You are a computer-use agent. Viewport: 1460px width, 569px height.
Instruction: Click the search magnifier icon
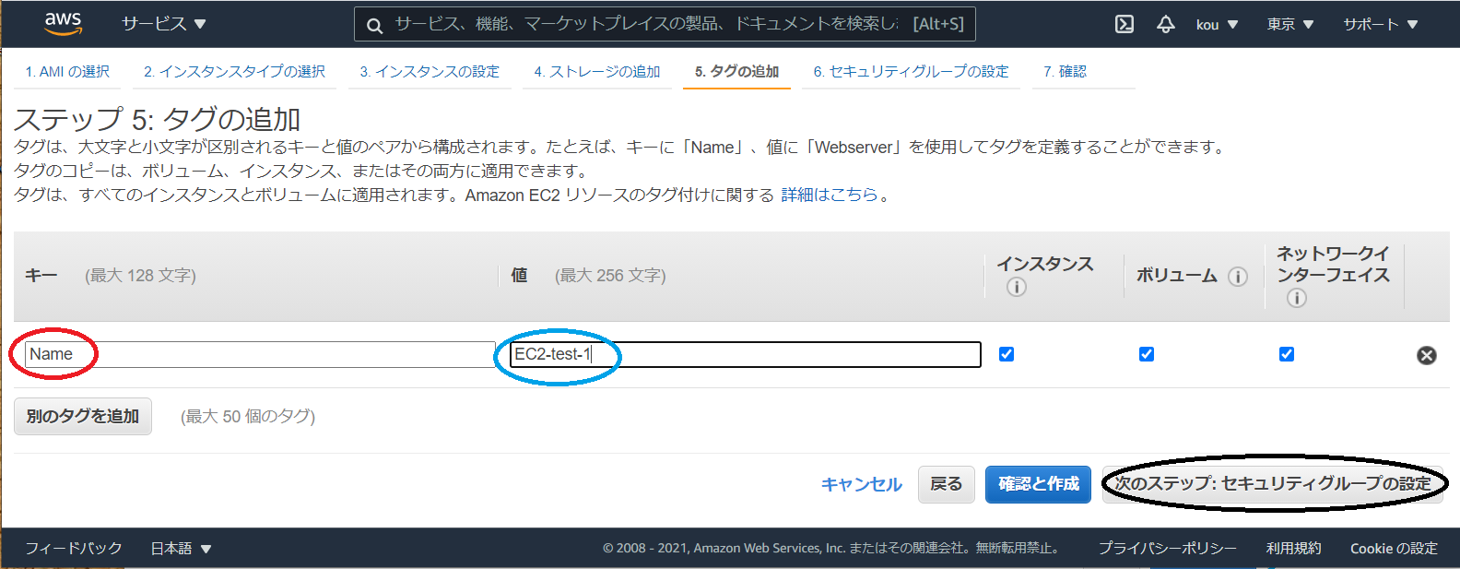pos(374,26)
